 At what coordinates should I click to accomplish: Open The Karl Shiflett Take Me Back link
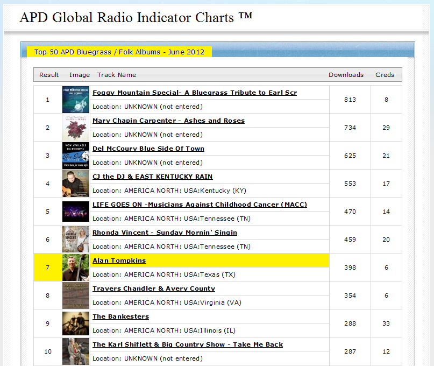(188, 344)
